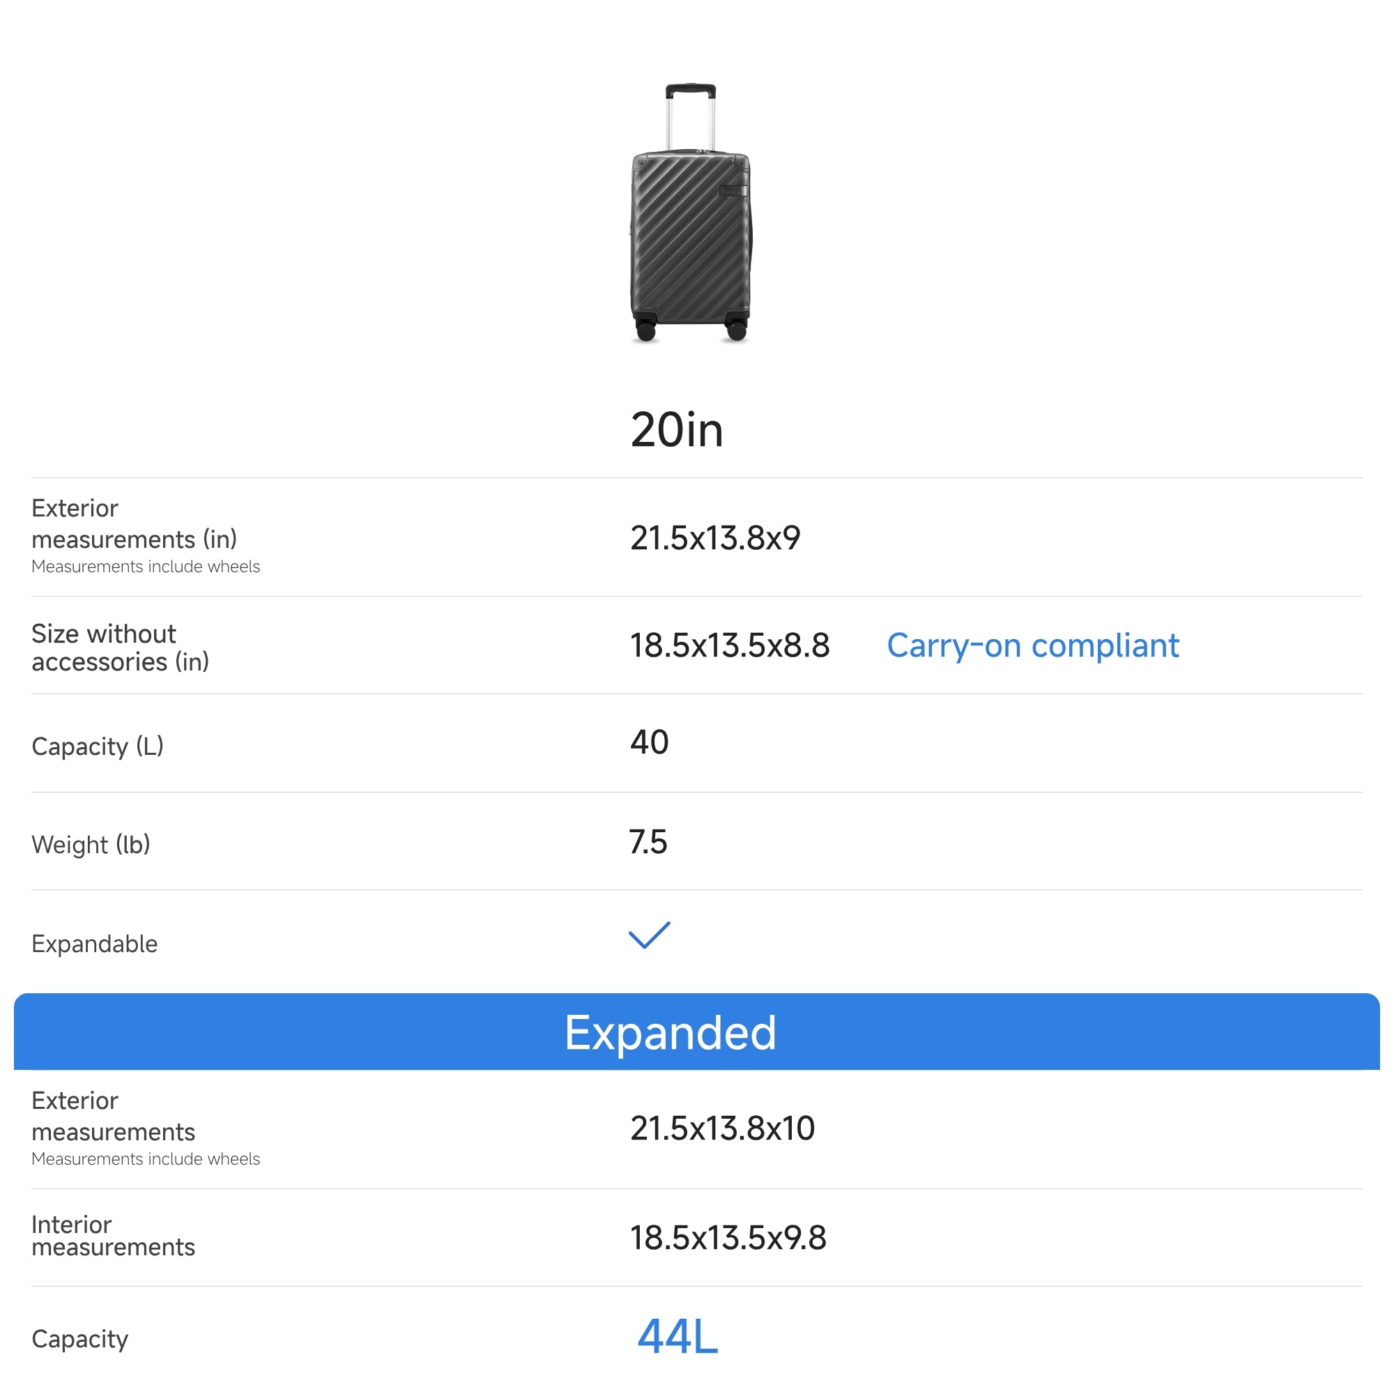1394x1394 pixels.
Task: Click the 7.5 weight value
Action: point(648,841)
